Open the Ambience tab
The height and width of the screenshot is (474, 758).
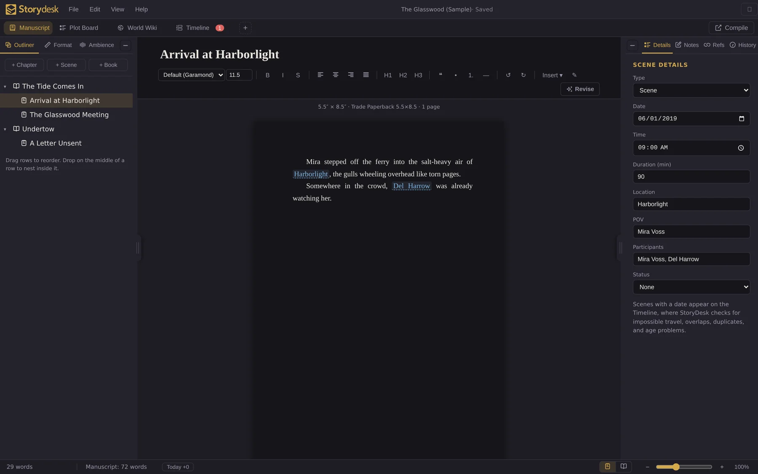click(x=97, y=45)
